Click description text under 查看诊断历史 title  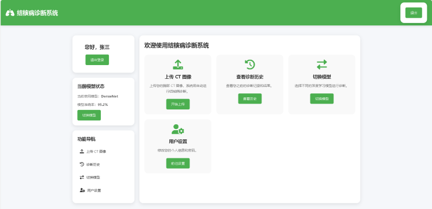point(250,86)
